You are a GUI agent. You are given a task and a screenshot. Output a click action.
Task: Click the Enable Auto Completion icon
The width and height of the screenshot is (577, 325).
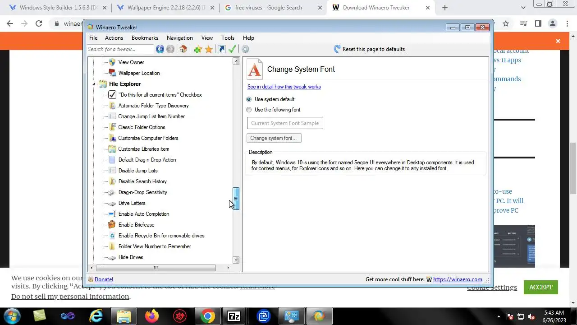[112, 214]
